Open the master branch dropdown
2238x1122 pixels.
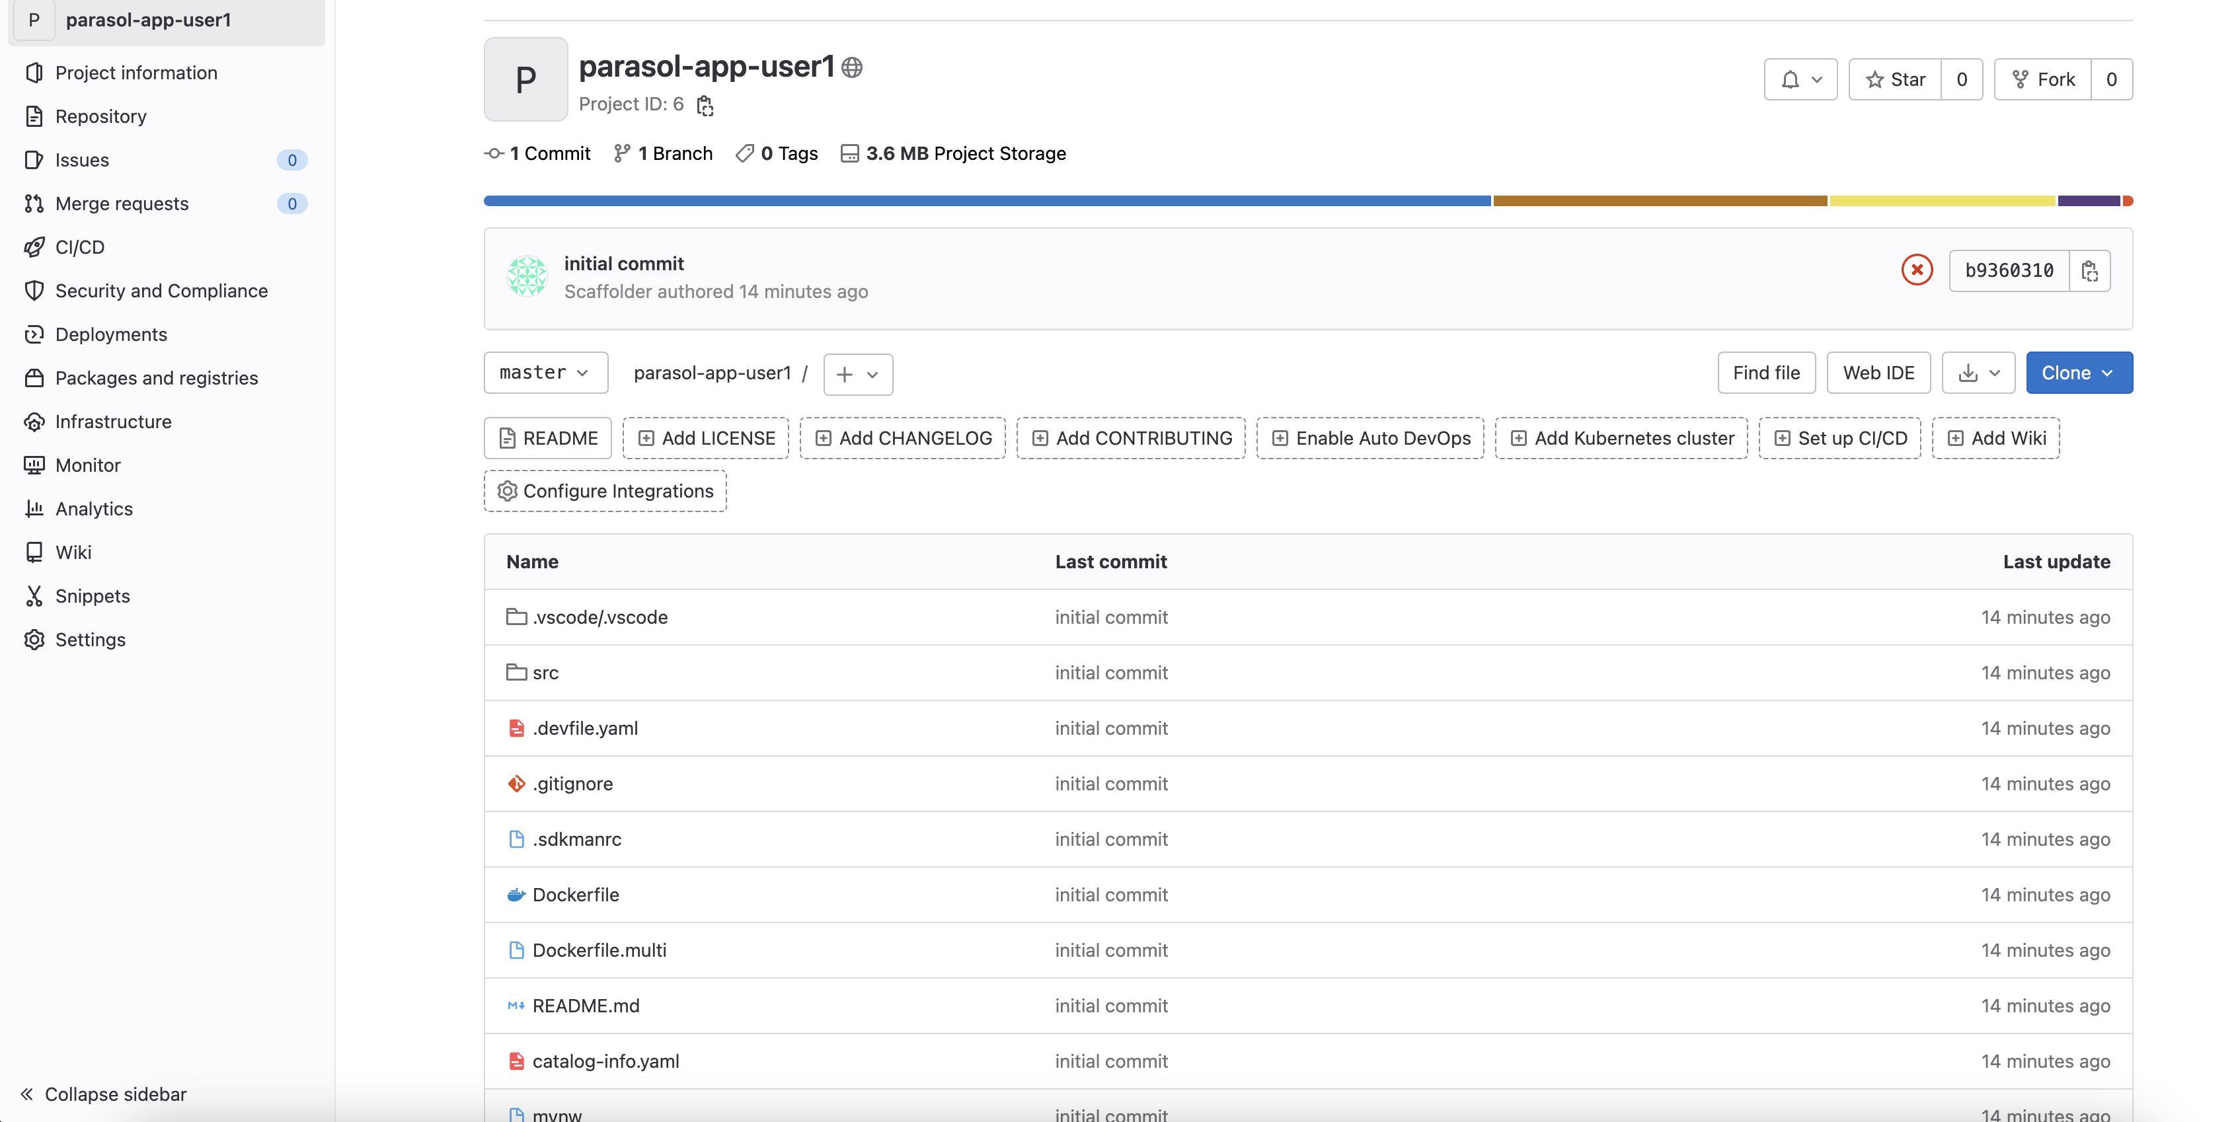pos(545,373)
